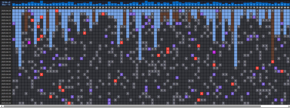The width and height of the screenshot is (290, 108).
Task: Click the horizontal scrollbar left arrow
Action: 1,106
